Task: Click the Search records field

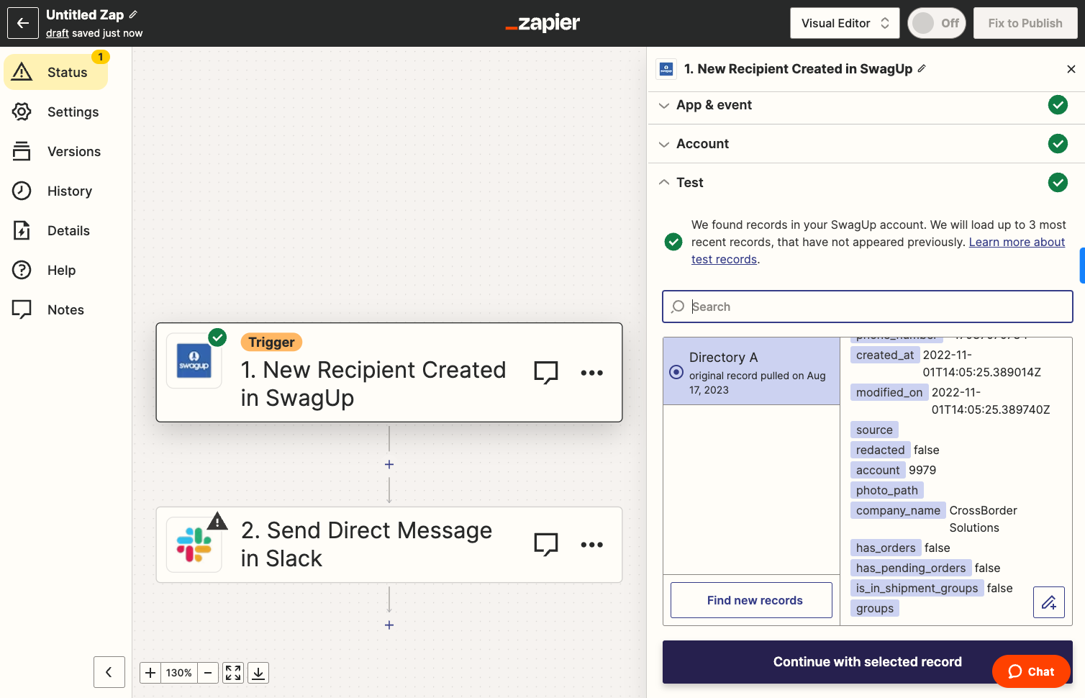Action: coord(868,307)
